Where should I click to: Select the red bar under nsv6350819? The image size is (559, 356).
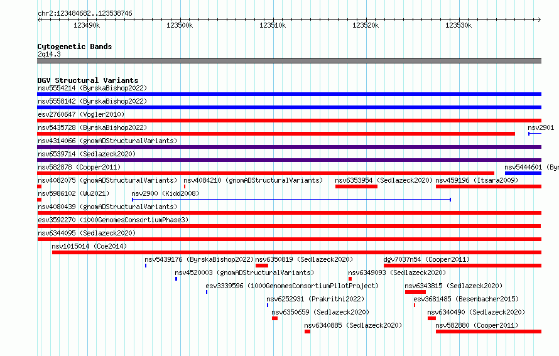click(x=262, y=266)
